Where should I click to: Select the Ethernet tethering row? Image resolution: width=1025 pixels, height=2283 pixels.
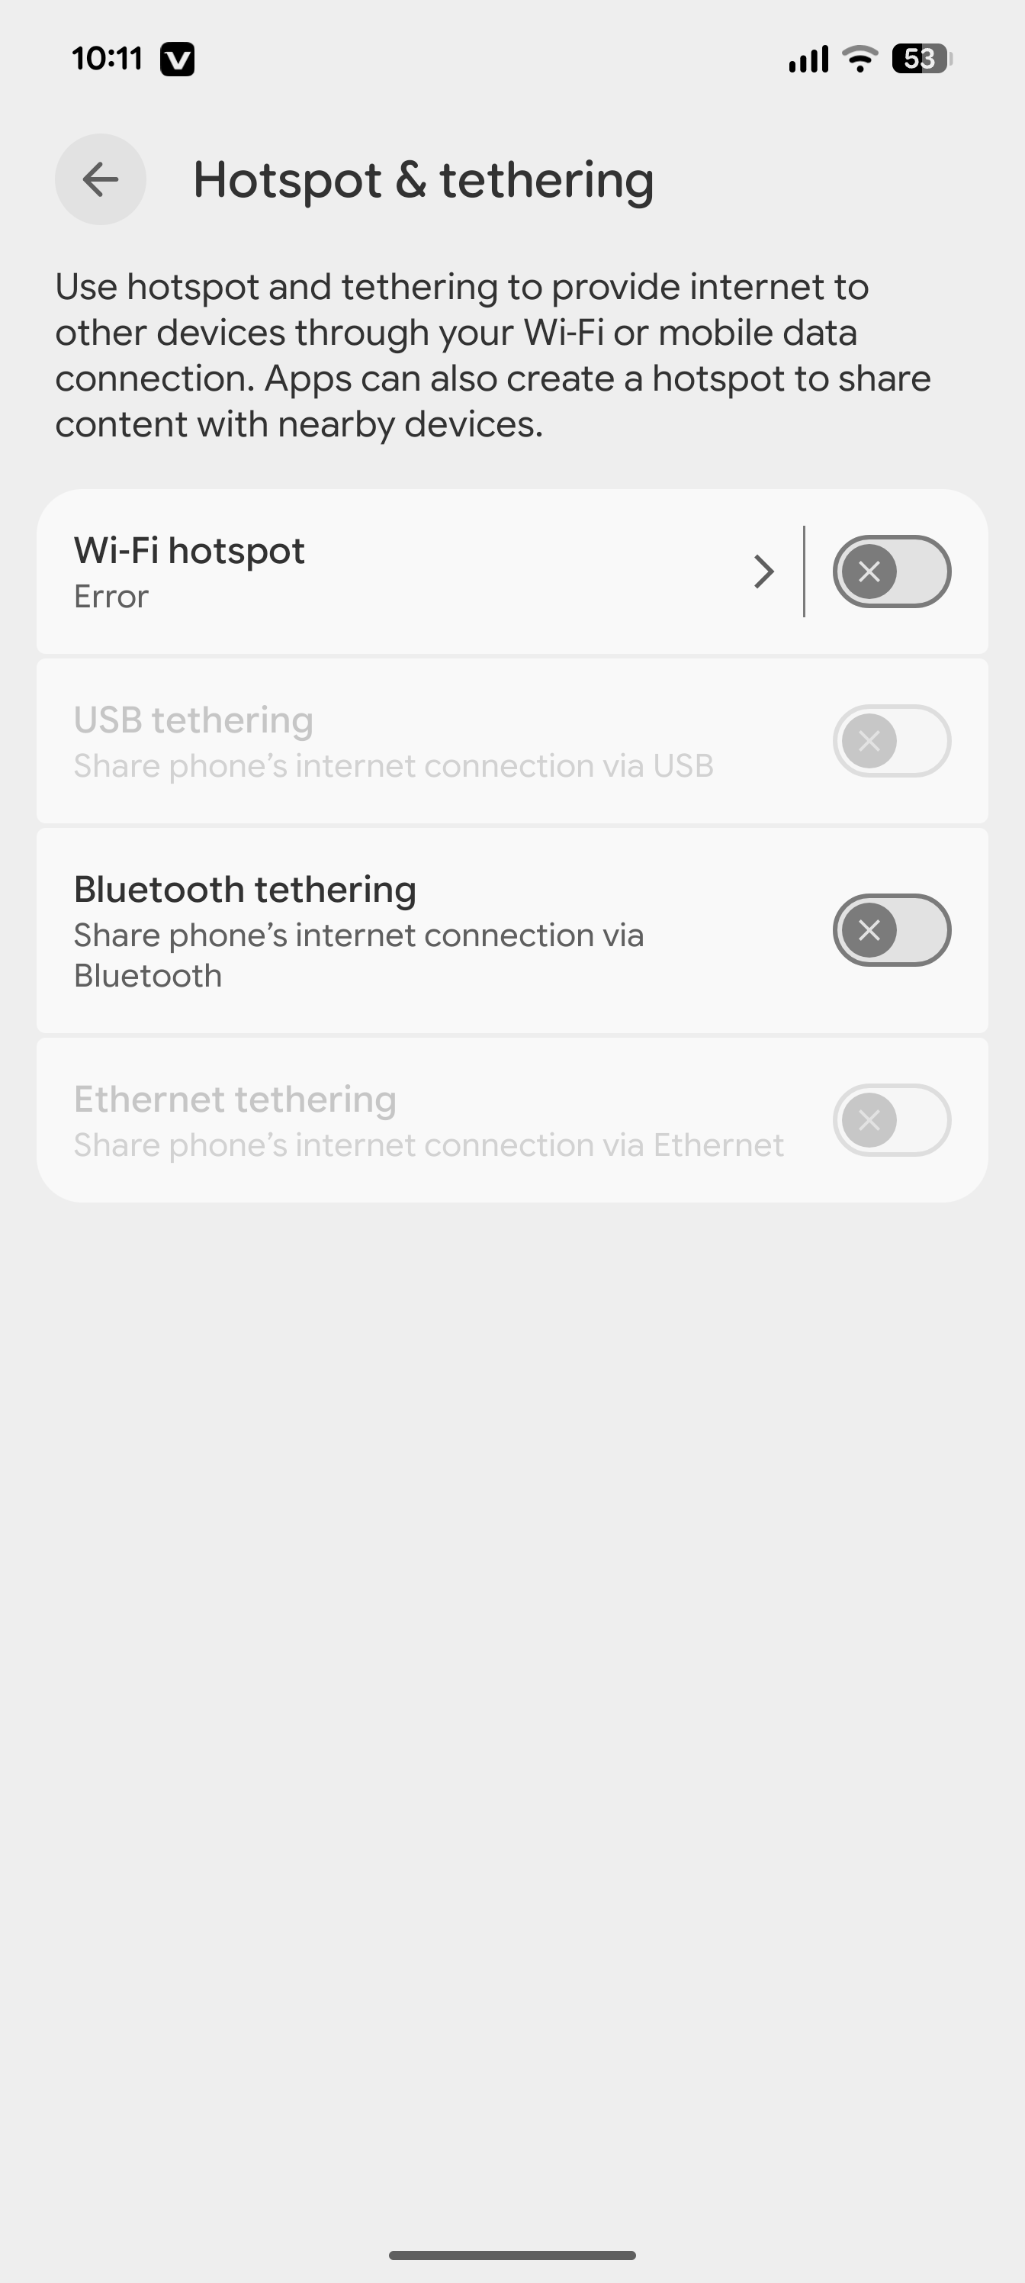(512, 1120)
